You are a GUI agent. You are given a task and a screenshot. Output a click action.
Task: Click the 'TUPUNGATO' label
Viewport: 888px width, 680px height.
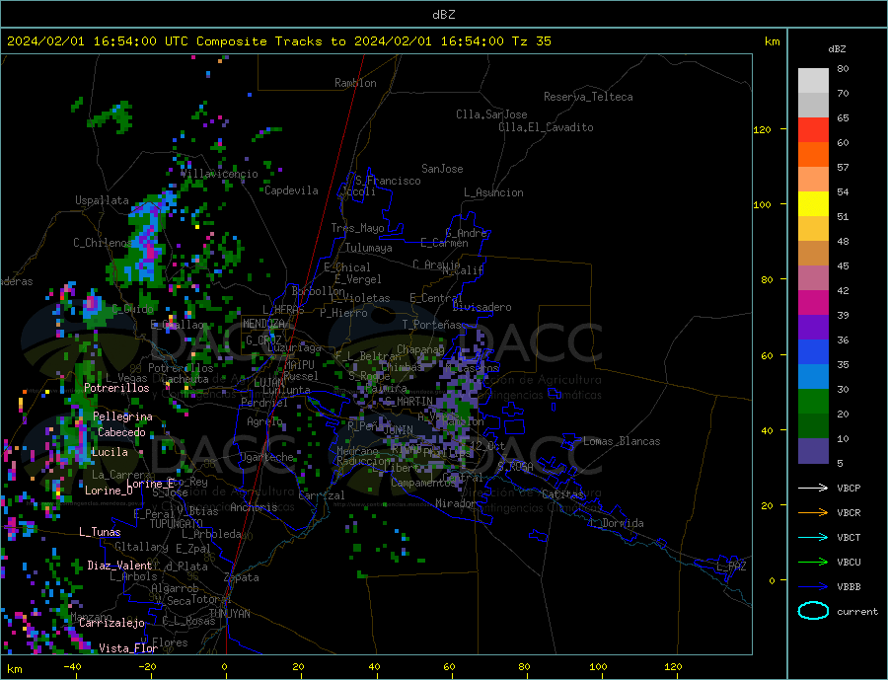177,524
